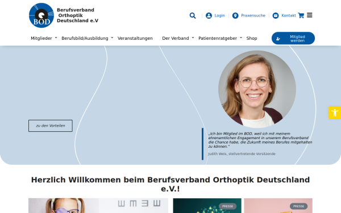The width and height of the screenshot is (341, 213).
Task: Expand the Der Verband dropdown chevron
Action: [x=193, y=37]
